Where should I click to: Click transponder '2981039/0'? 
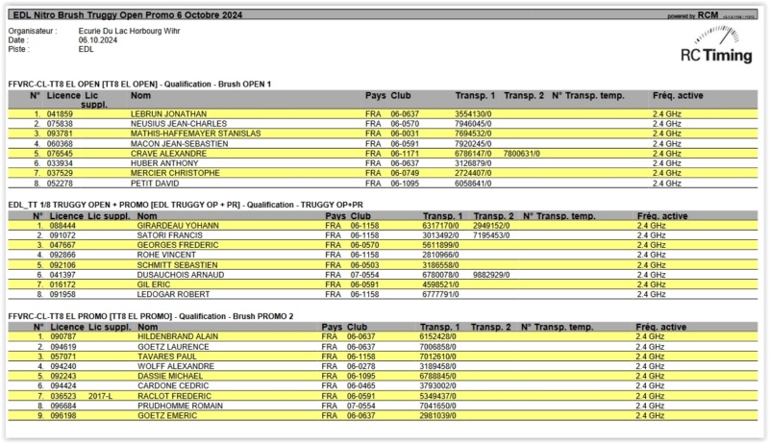click(x=437, y=416)
